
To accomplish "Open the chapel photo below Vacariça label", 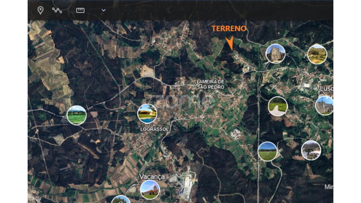I will click(x=150, y=190).
